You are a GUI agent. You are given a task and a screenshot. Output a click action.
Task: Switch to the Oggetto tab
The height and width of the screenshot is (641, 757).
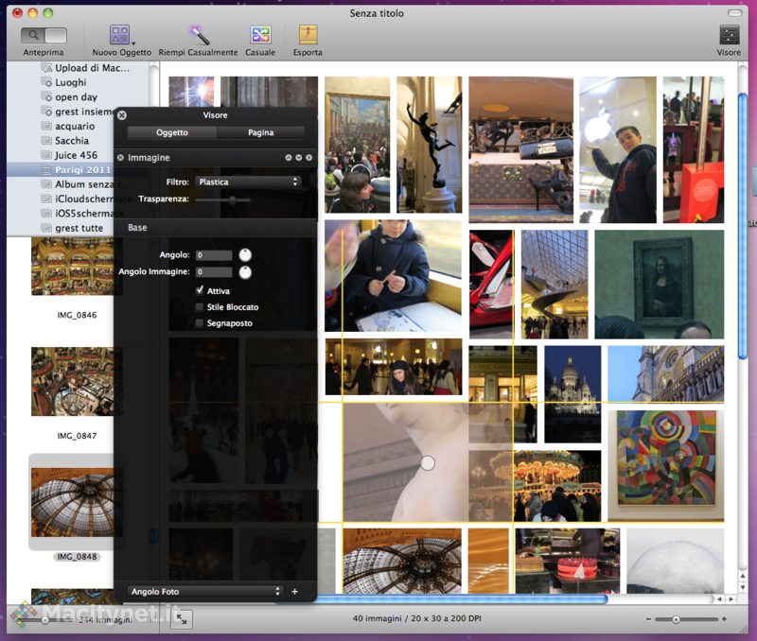point(172,133)
